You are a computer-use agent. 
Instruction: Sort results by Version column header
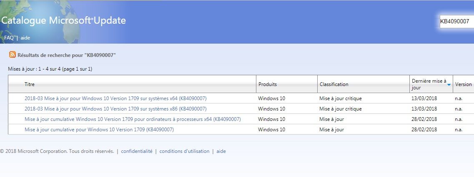(x=463, y=84)
